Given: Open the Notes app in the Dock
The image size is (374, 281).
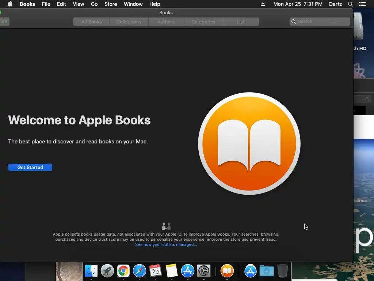Looking at the screenshot, I should [x=172, y=271].
